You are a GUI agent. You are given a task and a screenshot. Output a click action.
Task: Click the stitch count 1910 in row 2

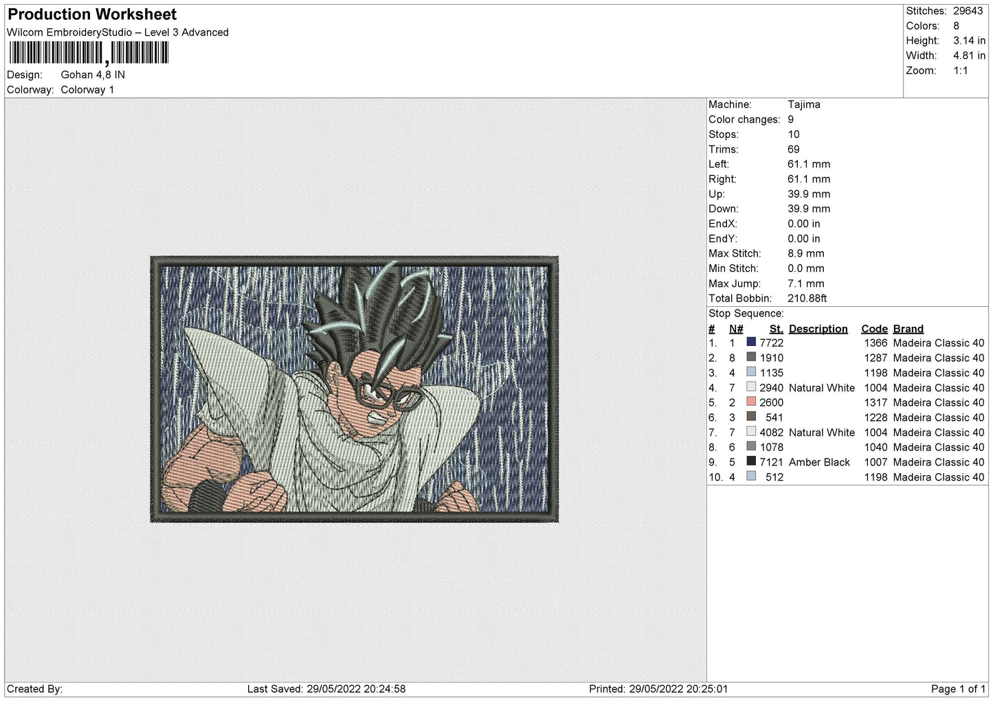[772, 358]
